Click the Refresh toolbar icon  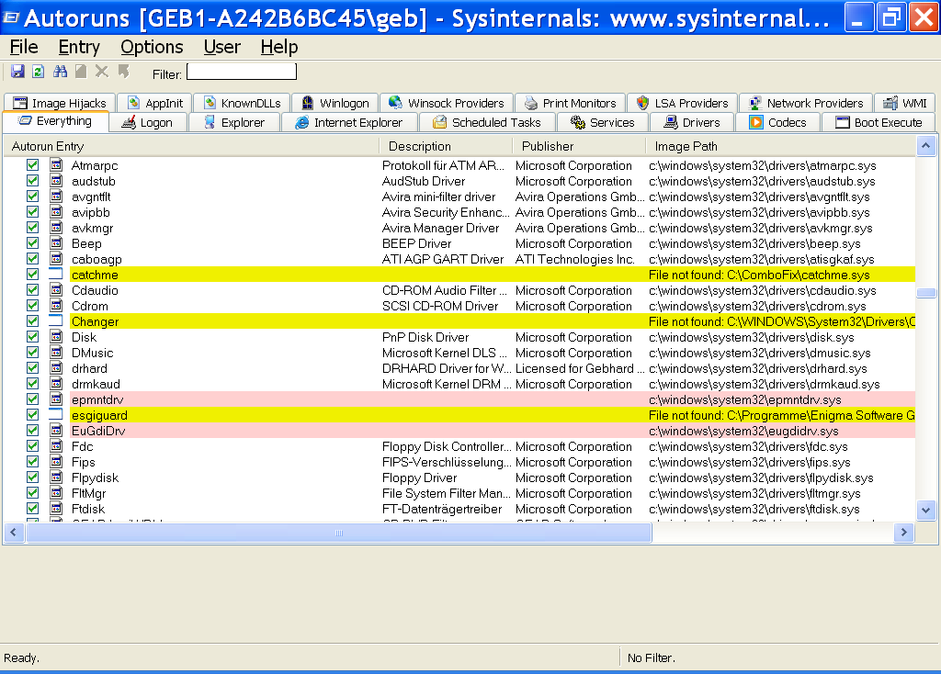(x=39, y=72)
